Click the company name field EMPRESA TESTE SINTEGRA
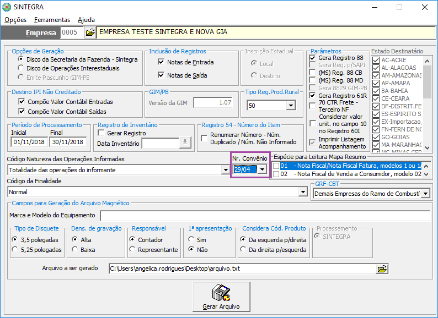Screen dimensions: 438x318 266,32
